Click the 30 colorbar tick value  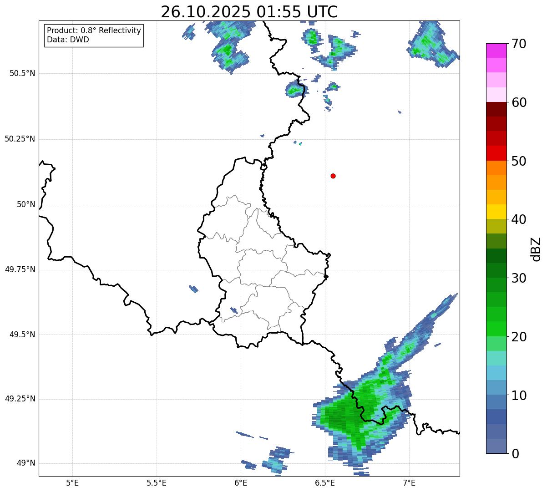pyautogui.click(x=519, y=278)
